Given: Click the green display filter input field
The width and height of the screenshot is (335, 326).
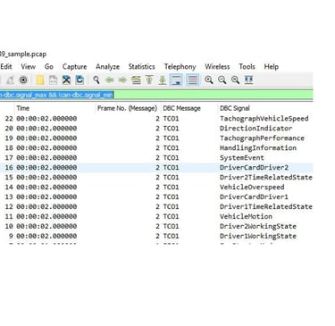Looking at the screenshot, I should point(156,95).
